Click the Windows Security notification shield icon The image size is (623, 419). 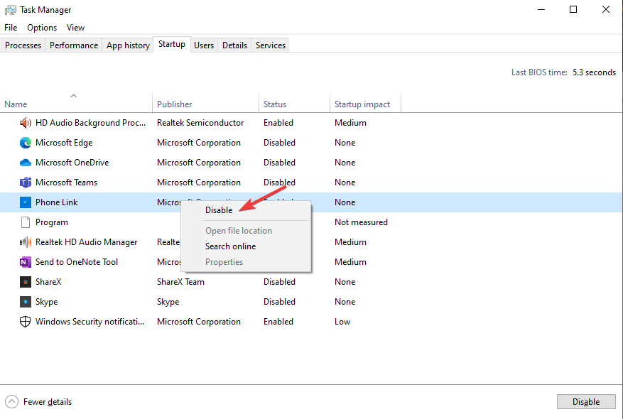[x=26, y=322]
